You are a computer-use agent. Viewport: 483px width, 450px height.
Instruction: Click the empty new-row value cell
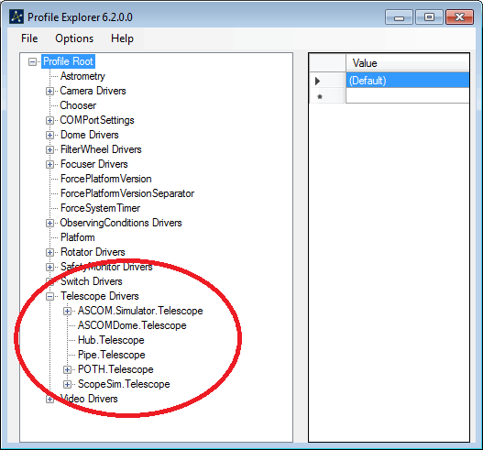(407, 96)
